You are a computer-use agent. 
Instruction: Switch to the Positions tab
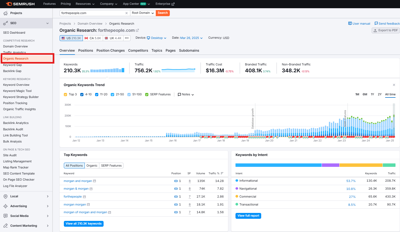[86, 51]
